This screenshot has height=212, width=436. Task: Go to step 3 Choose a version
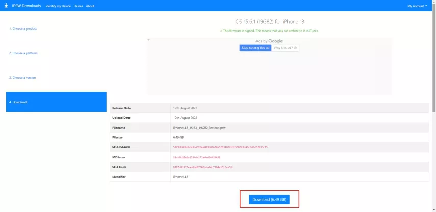pos(22,78)
